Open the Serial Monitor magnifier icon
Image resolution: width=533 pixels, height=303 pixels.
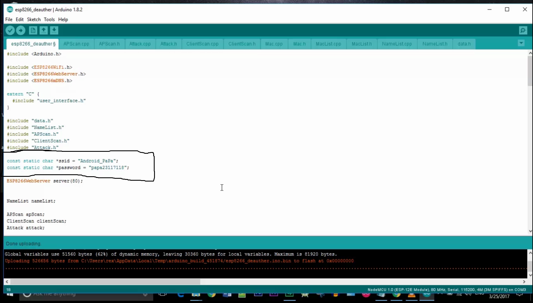(x=523, y=30)
